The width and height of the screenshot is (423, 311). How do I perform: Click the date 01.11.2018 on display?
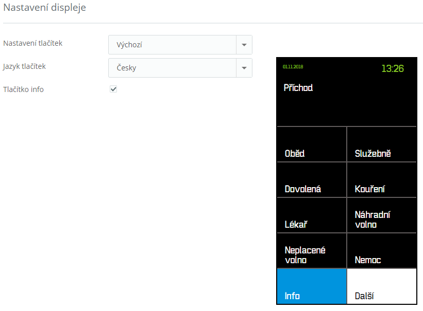[293, 67]
